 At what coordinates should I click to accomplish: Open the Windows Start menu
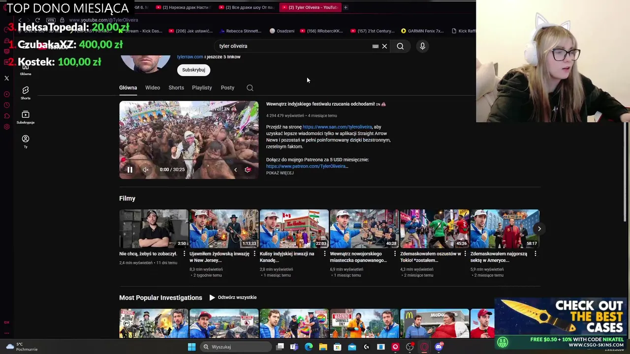191,347
